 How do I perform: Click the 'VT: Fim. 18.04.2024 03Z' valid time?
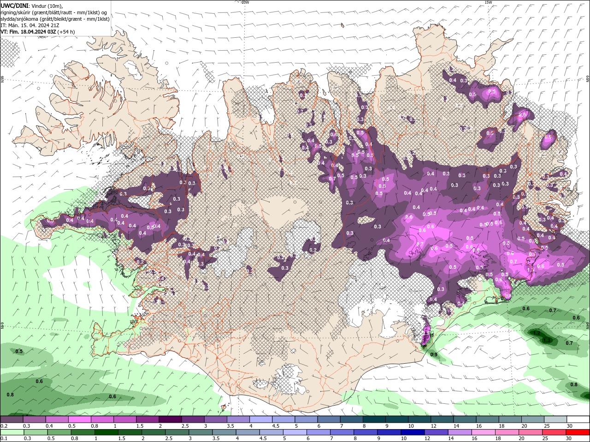29,32
